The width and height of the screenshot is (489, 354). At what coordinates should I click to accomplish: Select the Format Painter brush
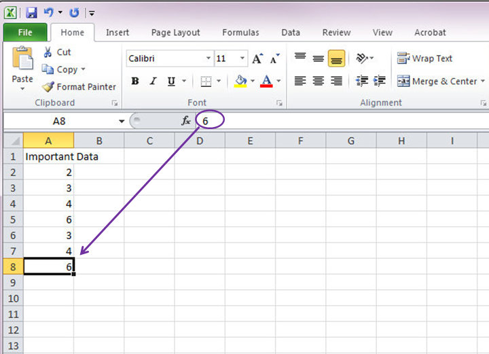tap(48, 87)
